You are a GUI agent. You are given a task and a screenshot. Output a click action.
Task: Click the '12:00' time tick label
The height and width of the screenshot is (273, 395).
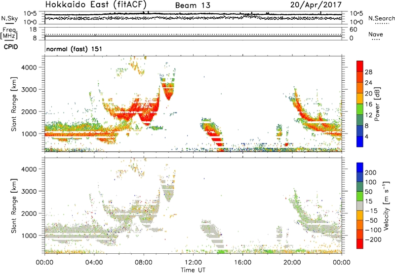(193, 263)
